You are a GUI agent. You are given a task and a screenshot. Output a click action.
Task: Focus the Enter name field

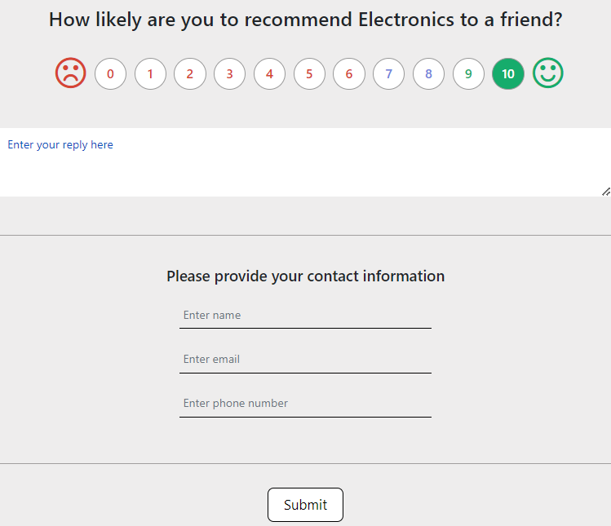[x=305, y=316]
